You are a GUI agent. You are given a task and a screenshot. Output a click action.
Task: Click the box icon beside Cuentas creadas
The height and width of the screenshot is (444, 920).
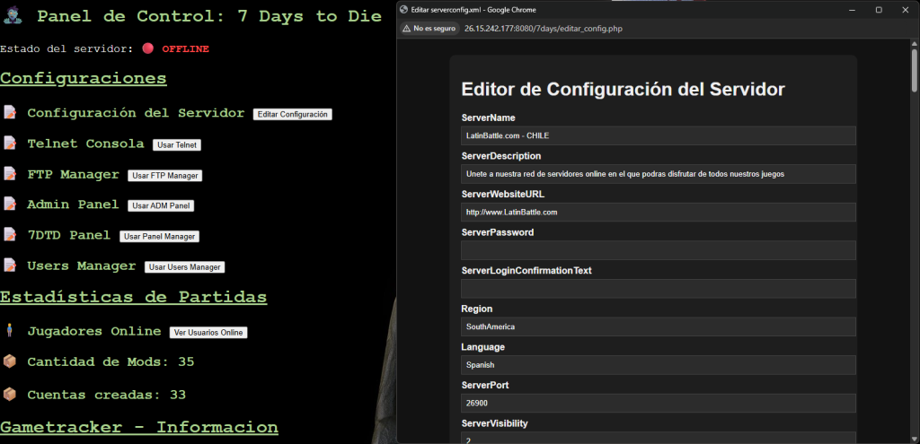pos(9,394)
